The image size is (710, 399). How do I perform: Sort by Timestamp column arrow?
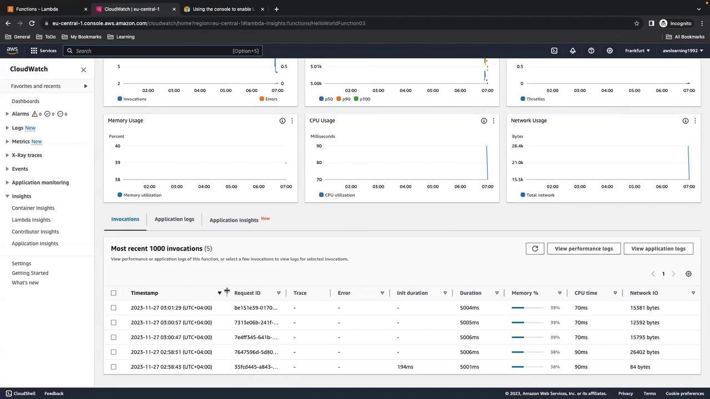pos(220,293)
